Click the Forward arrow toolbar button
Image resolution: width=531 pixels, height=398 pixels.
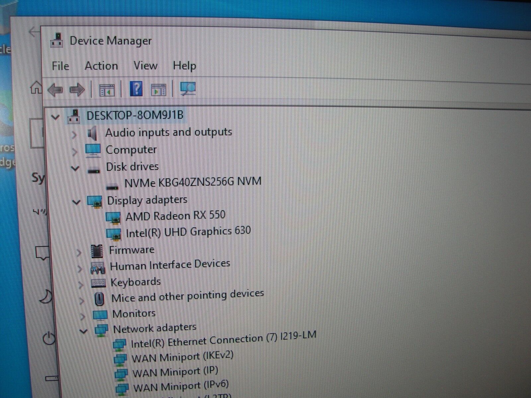(x=77, y=90)
